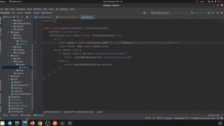Open user account dropdown in toolbar
The height and width of the screenshot is (126, 224).
point(145,13)
